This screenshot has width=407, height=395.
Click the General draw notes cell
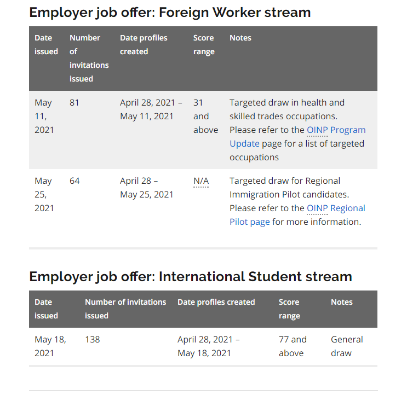347,346
